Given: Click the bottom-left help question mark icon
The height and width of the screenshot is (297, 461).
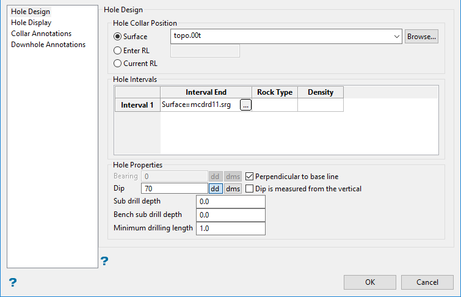Looking at the screenshot, I should (x=12, y=282).
